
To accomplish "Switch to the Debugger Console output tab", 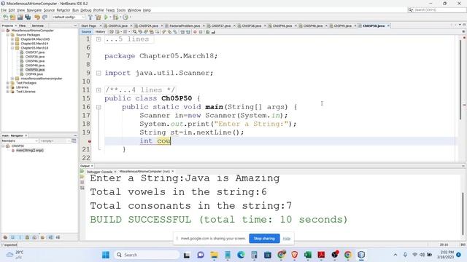I will 99,172.
